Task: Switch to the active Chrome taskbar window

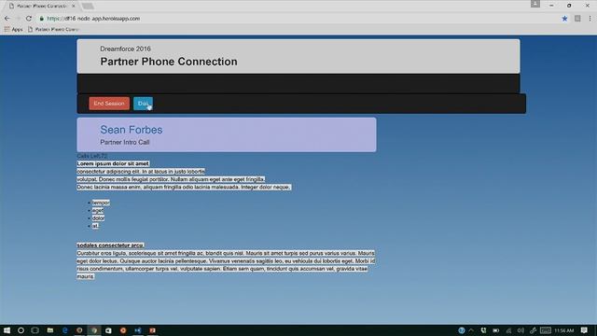Action: [94, 330]
